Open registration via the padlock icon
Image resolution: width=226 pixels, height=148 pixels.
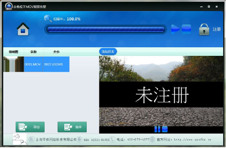coord(204,29)
